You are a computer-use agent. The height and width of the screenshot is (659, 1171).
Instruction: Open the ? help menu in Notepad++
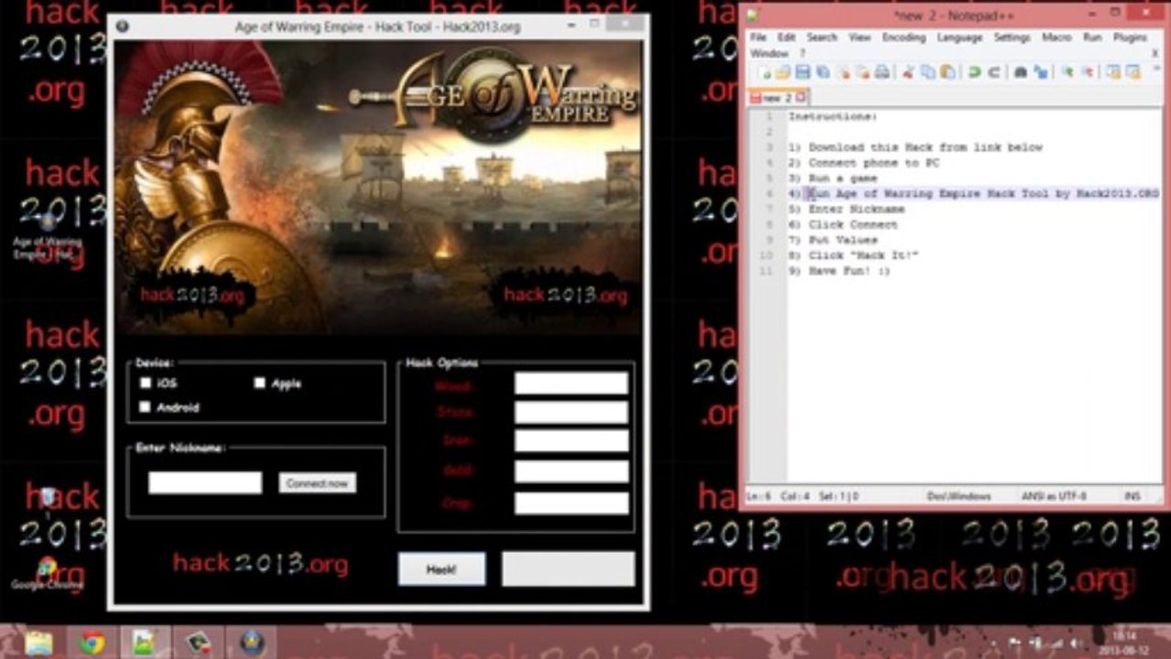(x=803, y=53)
